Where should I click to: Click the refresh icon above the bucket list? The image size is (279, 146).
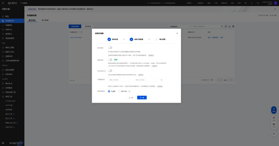point(226,27)
